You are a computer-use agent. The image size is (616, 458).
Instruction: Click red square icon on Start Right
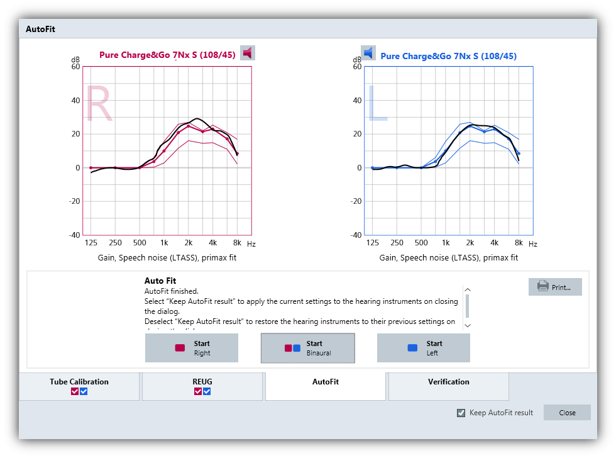pyautogui.click(x=180, y=348)
